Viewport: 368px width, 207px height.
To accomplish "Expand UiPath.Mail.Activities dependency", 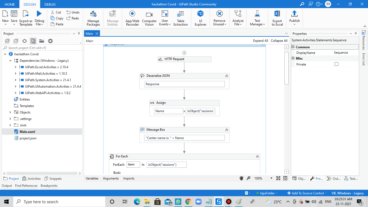I will tap(16, 74).
